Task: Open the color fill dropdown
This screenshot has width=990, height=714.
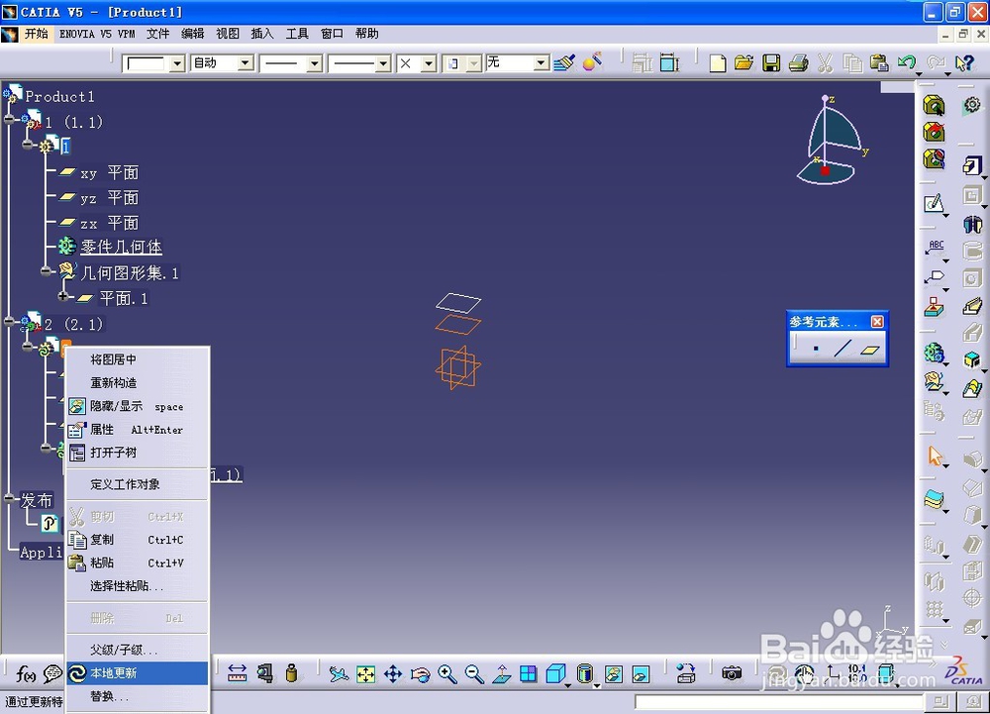Action: tap(177, 63)
